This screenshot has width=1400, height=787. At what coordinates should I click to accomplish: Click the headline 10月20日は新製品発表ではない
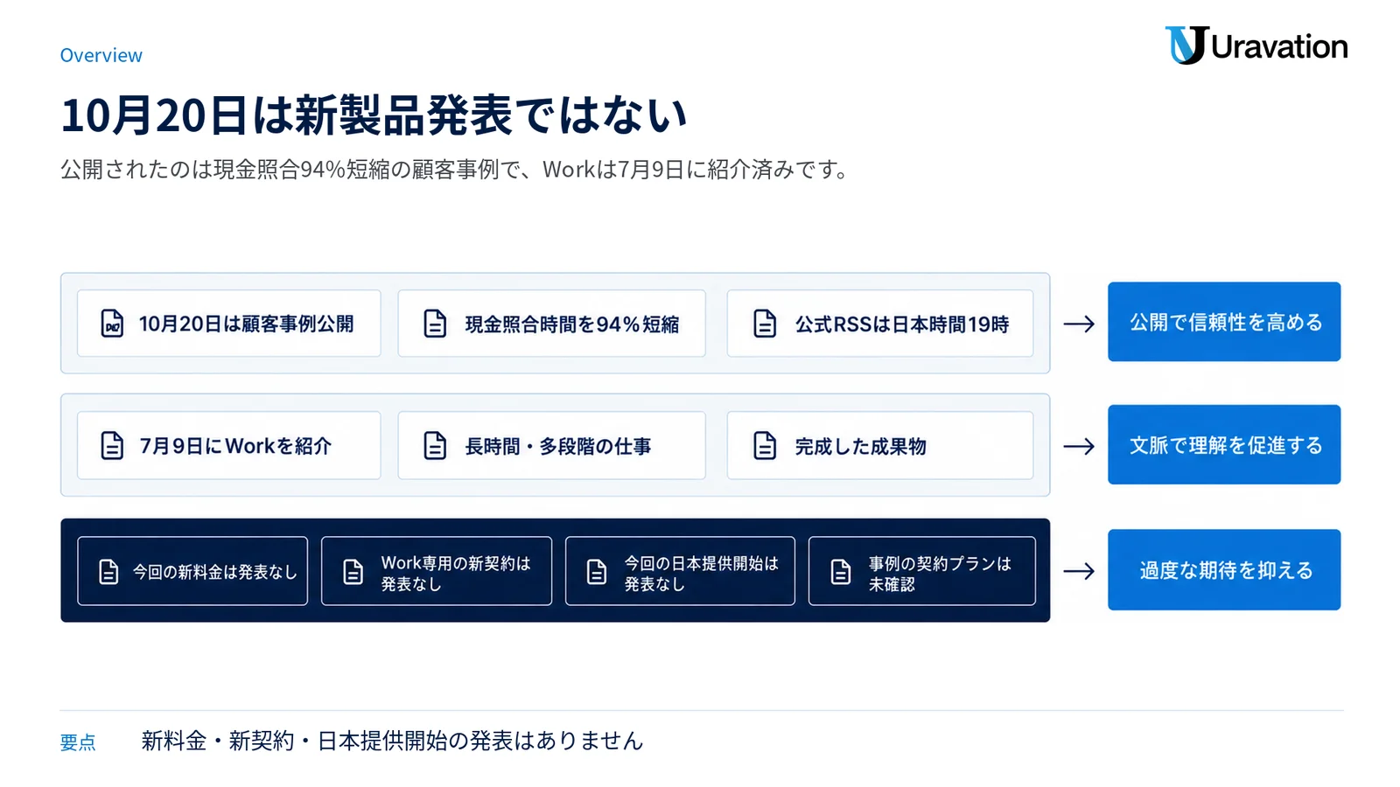(374, 115)
